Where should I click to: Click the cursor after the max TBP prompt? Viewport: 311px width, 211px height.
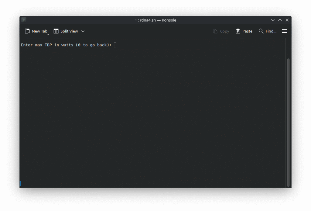(x=115, y=45)
